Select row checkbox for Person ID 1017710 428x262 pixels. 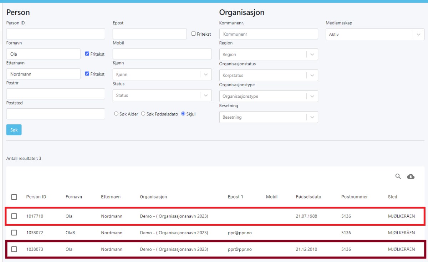14,216
